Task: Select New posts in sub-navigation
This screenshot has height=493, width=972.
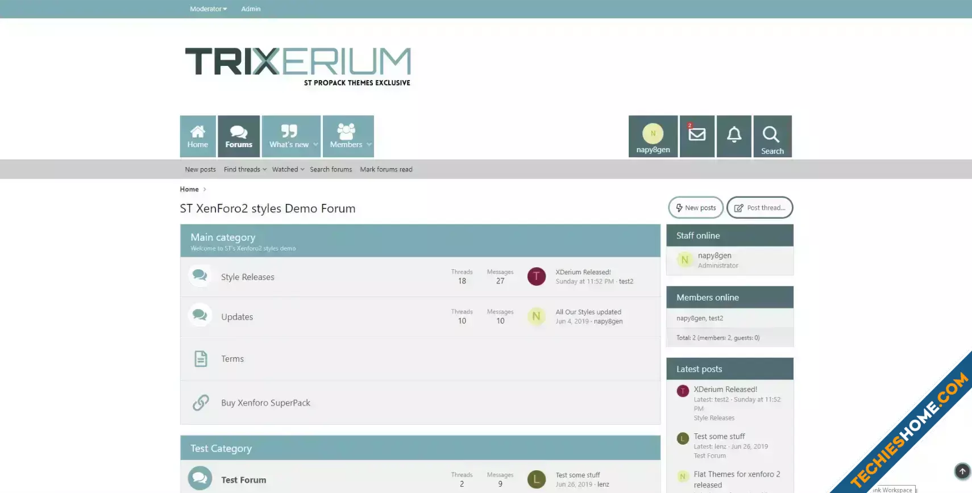Action: coord(200,169)
